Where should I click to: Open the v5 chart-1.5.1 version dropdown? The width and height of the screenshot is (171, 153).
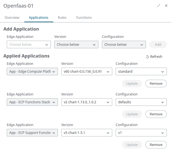pos(87,133)
